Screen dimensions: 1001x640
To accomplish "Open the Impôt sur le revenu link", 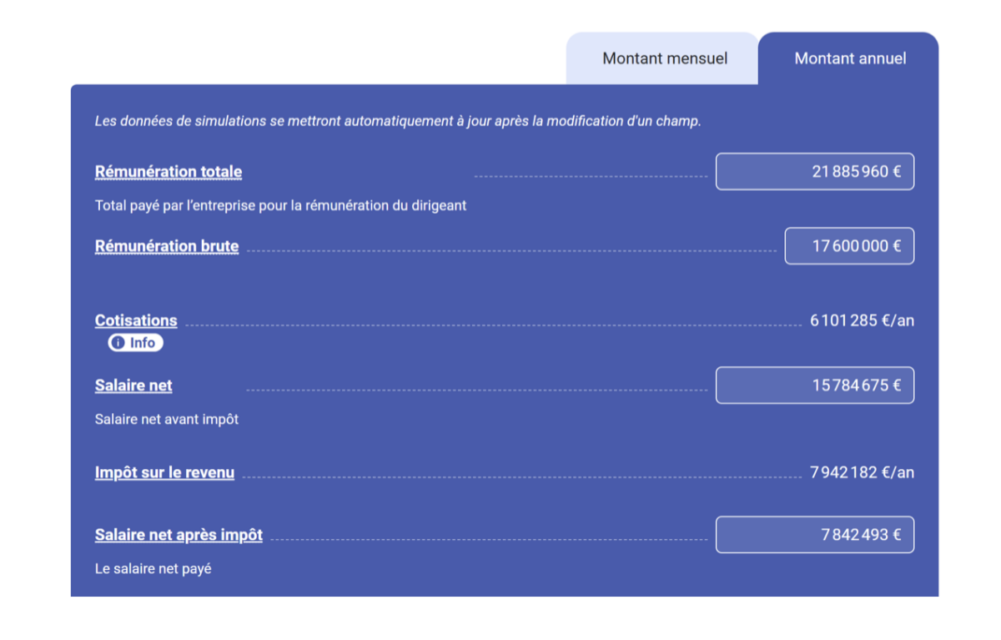I will pyautogui.click(x=164, y=473).
